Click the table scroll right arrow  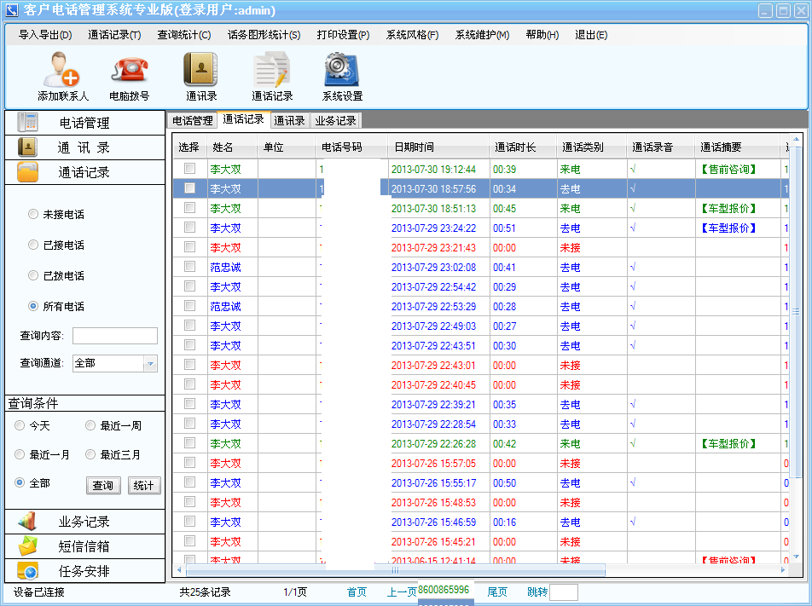(783, 569)
